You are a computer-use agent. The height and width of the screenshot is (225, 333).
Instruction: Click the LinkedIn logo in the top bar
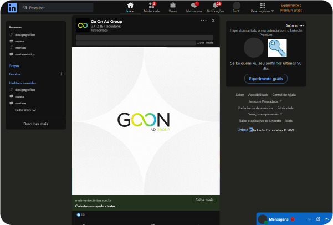(x=12, y=8)
